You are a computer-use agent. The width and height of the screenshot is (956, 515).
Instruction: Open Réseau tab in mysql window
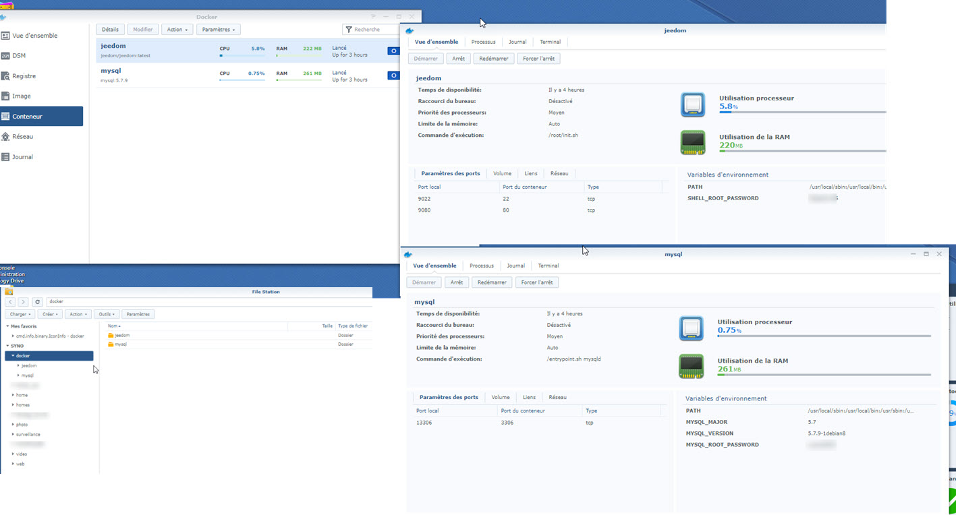pyautogui.click(x=558, y=397)
